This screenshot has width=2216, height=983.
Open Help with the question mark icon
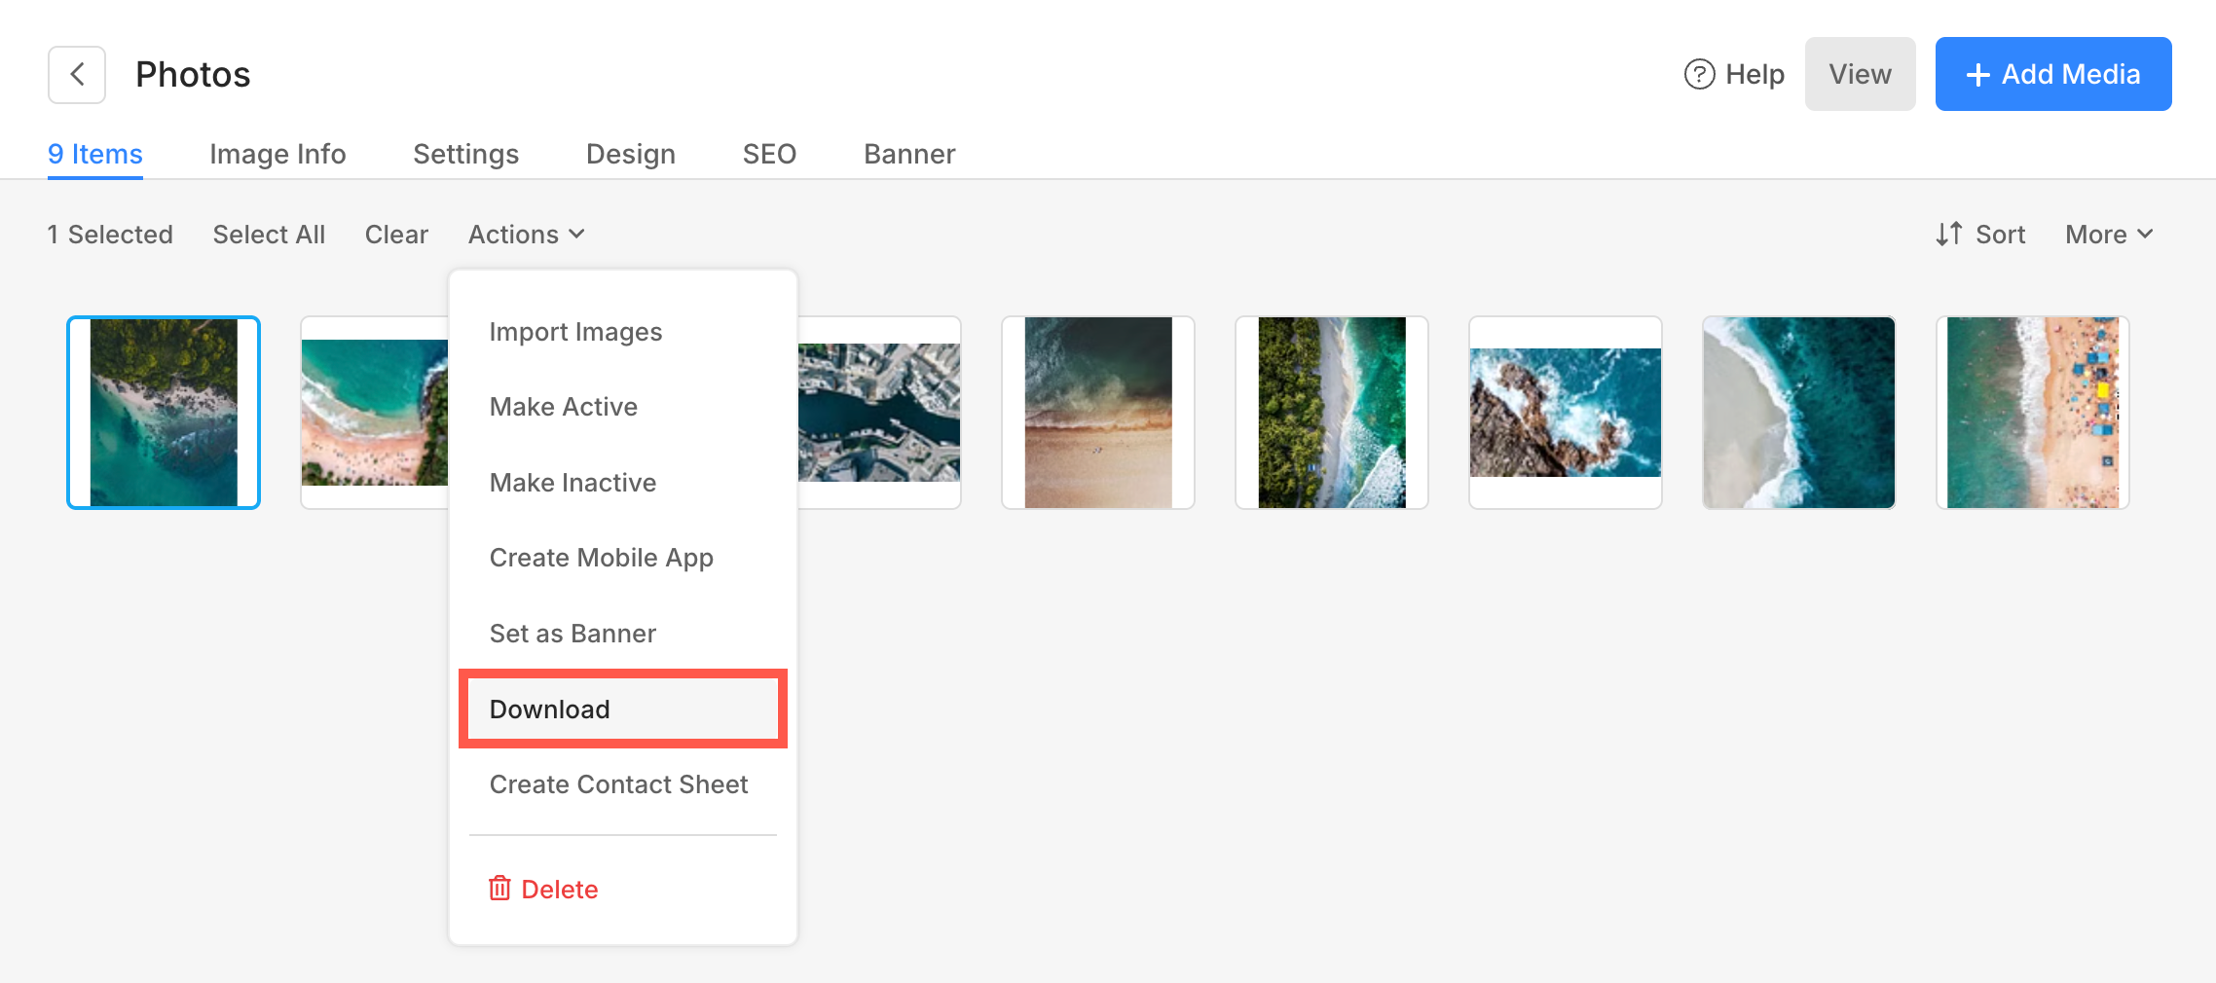coord(1734,75)
